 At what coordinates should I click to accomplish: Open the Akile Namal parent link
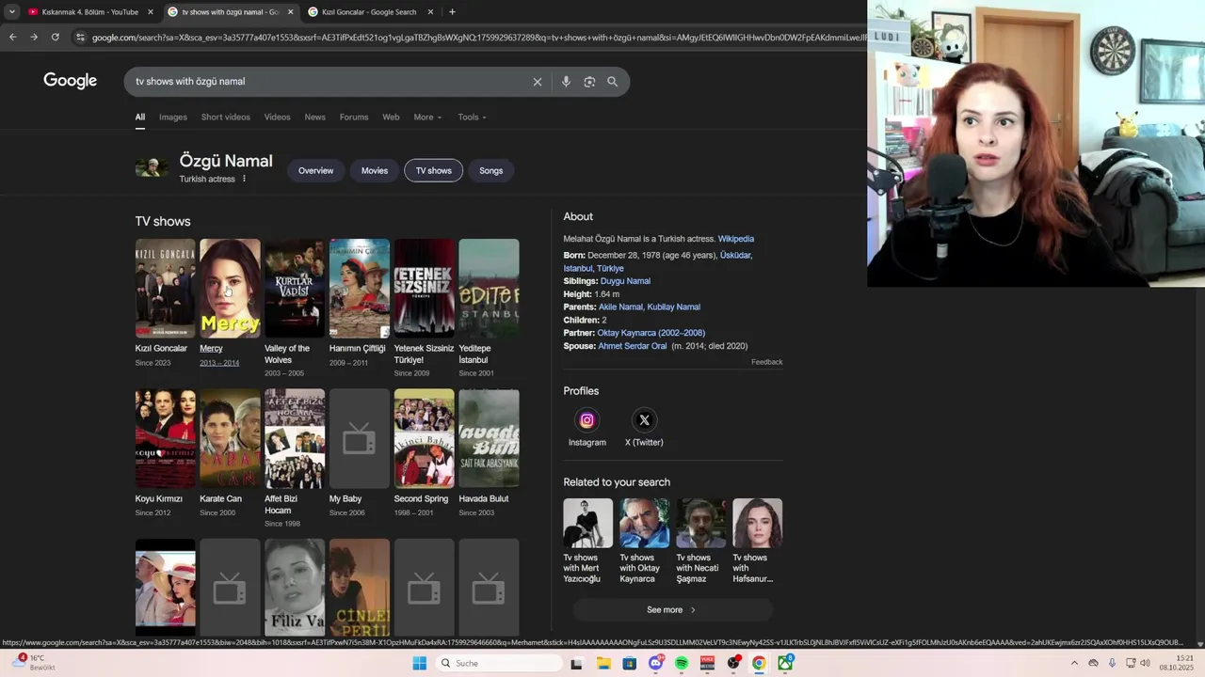pyautogui.click(x=620, y=307)
